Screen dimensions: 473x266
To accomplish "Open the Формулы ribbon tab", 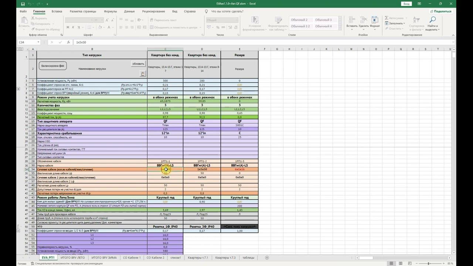I will [110, 11].
